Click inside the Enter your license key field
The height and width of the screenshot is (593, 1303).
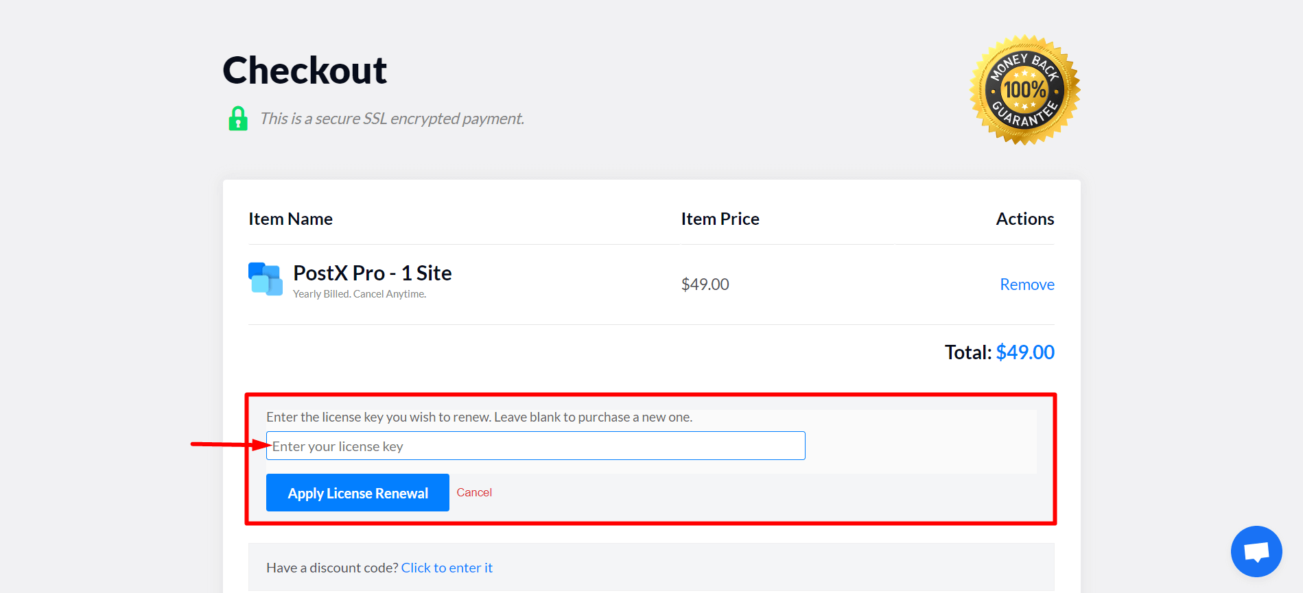535,446
